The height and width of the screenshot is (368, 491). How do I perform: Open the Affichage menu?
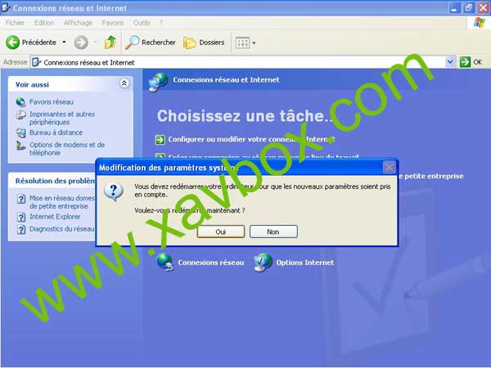pos(78,23)
